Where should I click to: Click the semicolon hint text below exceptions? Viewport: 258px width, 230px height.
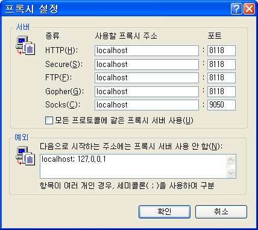pyautogui.click(x=127, y=185)
